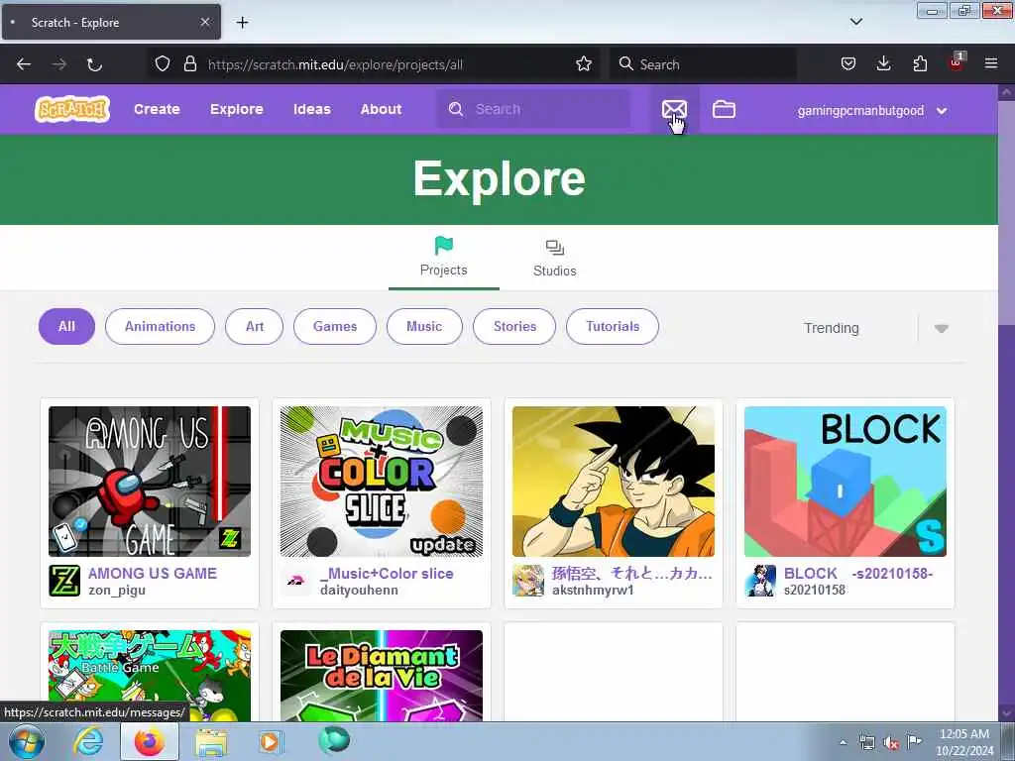
Task: Switch to the Projects tab
Action: [443, 257]
